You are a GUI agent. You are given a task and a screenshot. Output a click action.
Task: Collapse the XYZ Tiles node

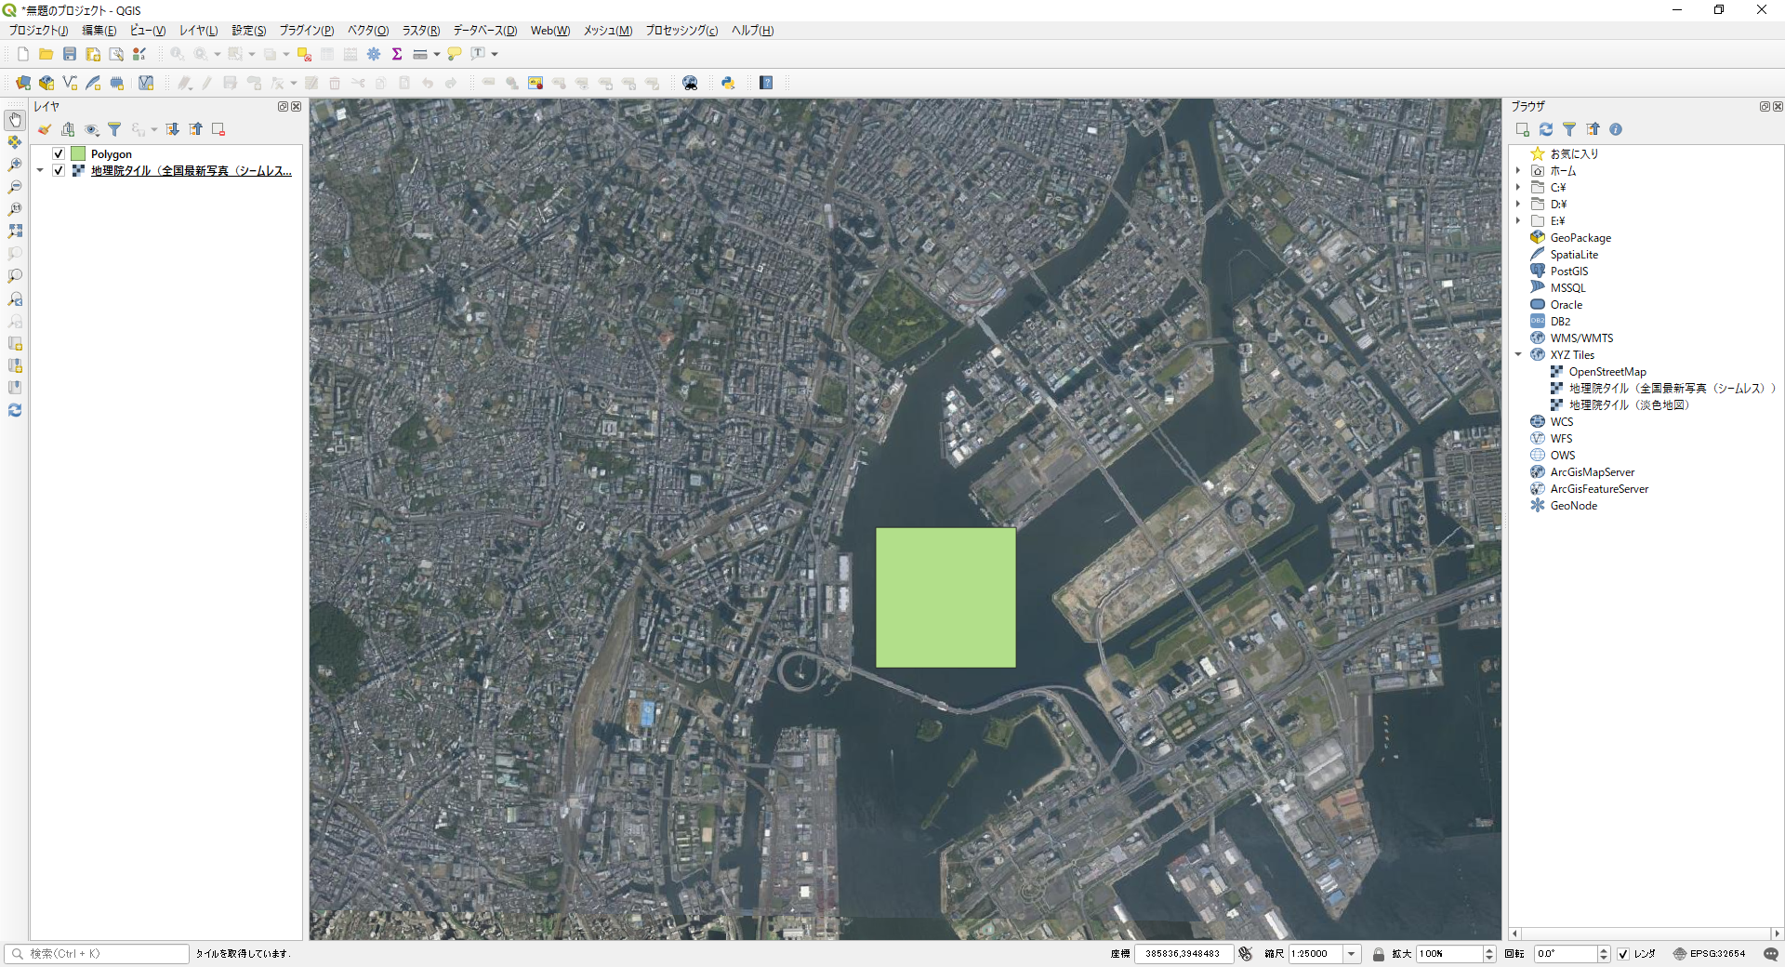pyautogui.click(x=1519, y=355)
